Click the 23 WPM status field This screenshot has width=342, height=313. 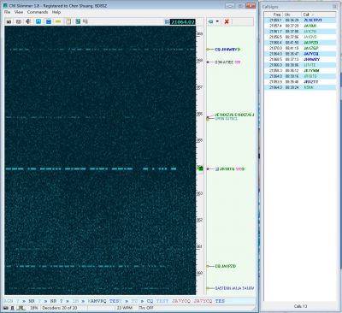tap(125, 308)
